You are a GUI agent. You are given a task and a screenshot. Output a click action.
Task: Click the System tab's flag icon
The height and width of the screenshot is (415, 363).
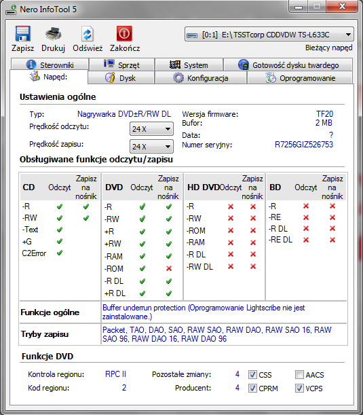175,65
